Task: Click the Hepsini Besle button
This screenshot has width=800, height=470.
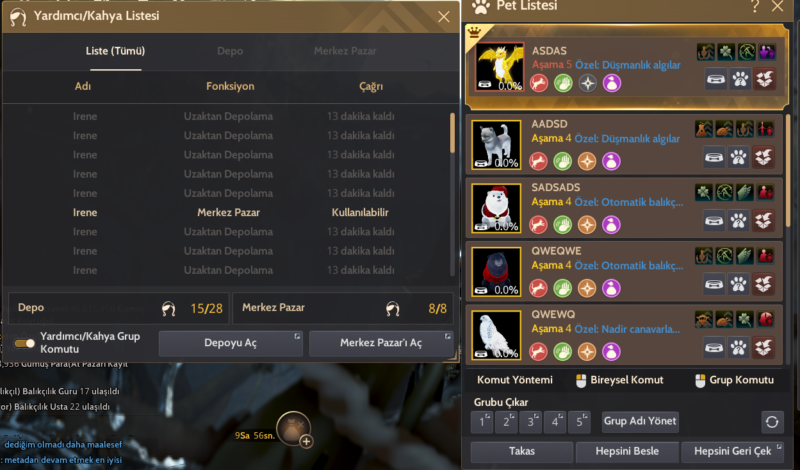Action: (x=627, y=451)
